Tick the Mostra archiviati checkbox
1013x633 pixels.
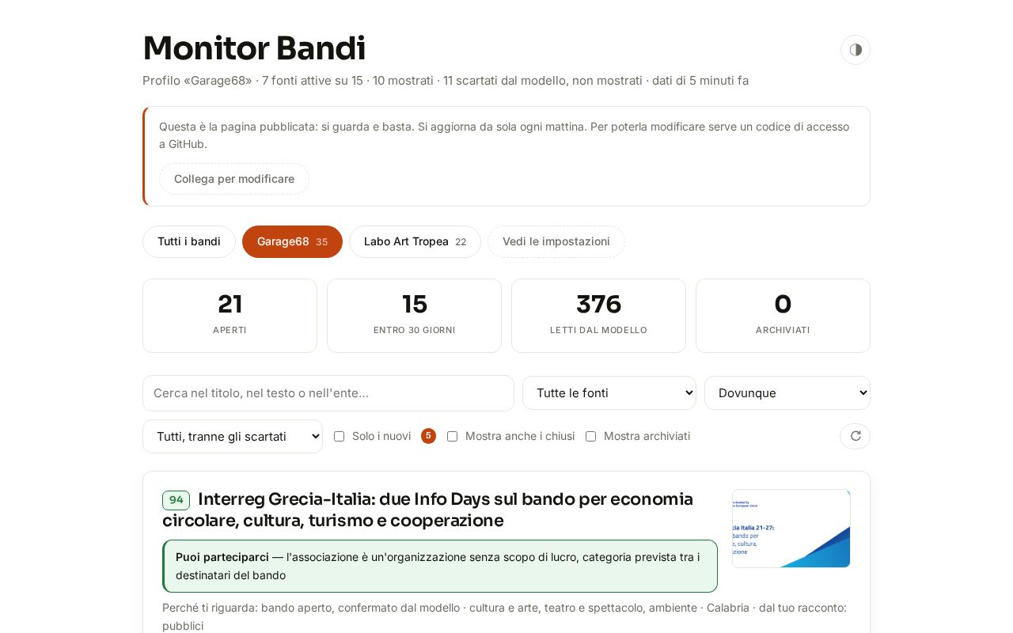coord(591,436)
